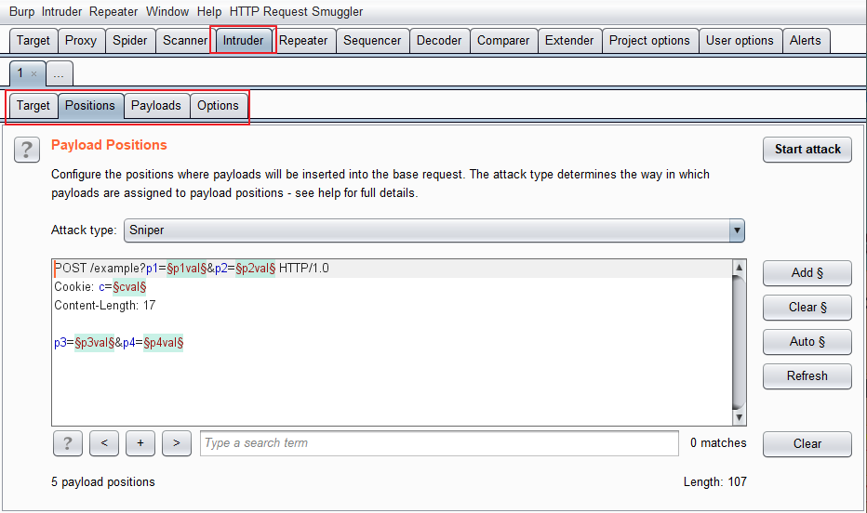Switch to the Spider tab
The height and width of the screenshot is (513, 867).
pos(130,40)
